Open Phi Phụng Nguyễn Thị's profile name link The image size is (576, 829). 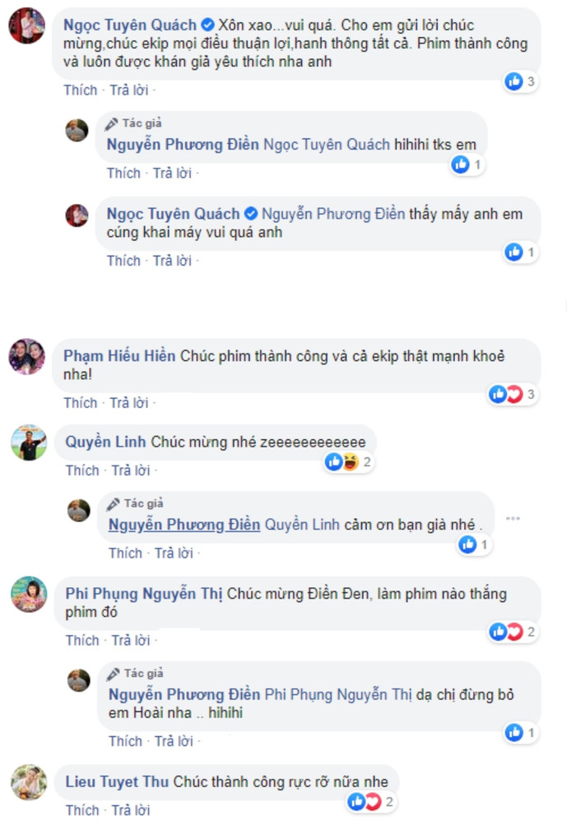coord(144,594)
